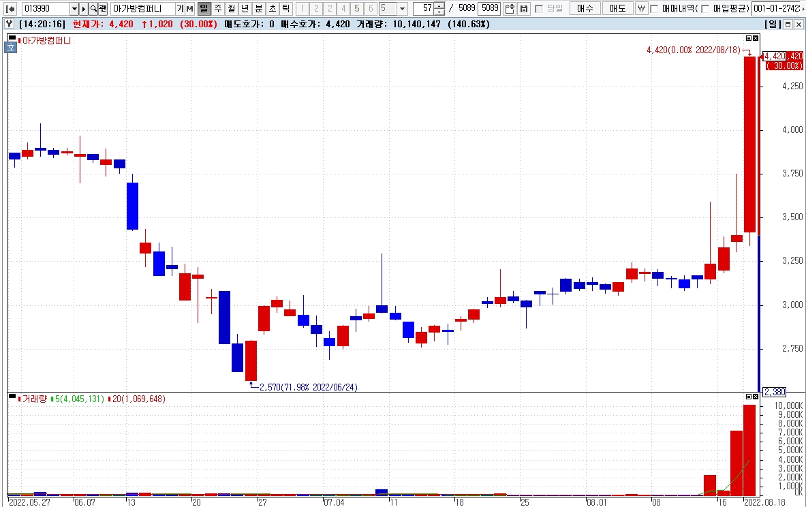This screenshot has height=507, width=806.
Task: Click the next-stock arrow button
Action: tap(83, 8)
